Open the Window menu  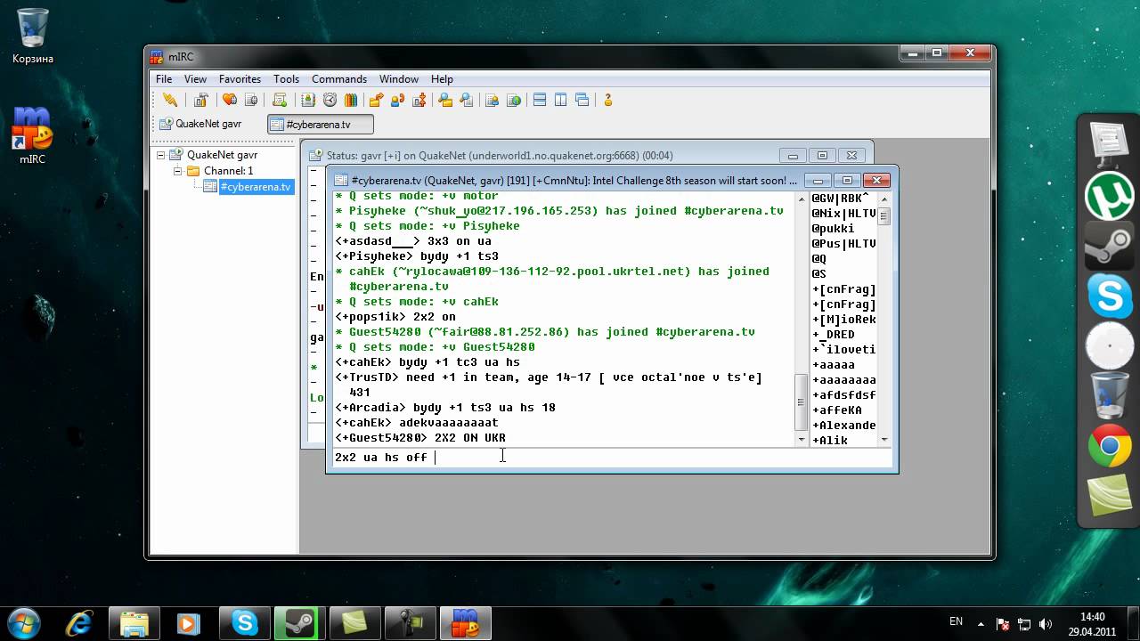point(399,79)
